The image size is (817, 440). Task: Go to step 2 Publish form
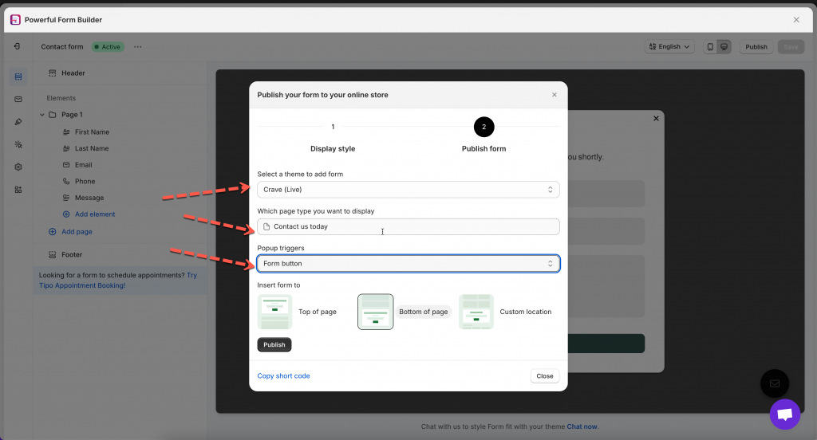(x=483, y=128)
